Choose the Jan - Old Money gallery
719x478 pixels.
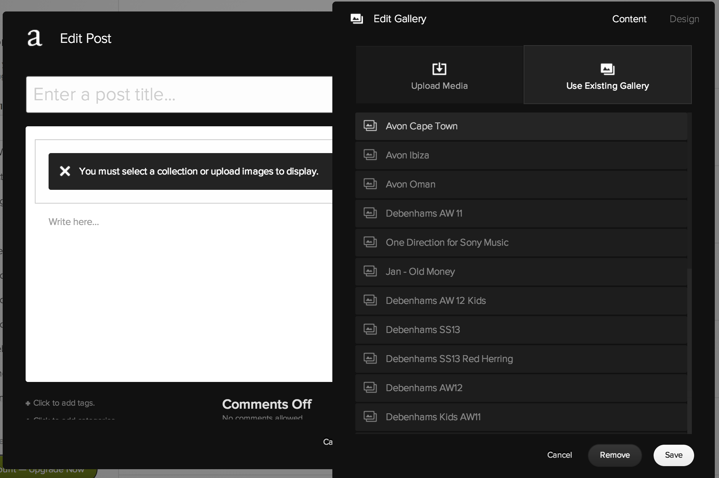click(521, 271)
